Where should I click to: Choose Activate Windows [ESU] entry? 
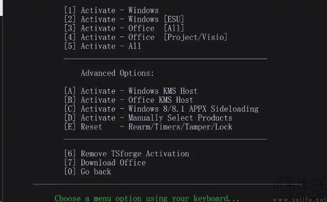(x=124, y=19)
